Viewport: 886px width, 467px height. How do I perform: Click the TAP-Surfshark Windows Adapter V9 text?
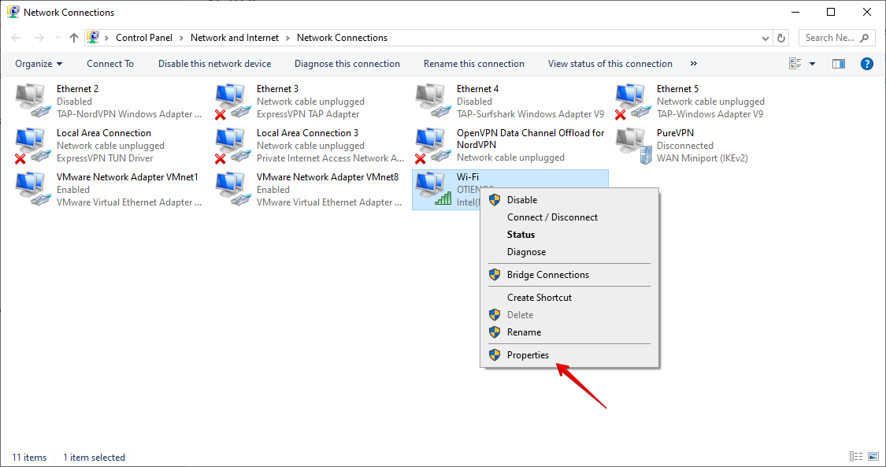tap(531, 114)
